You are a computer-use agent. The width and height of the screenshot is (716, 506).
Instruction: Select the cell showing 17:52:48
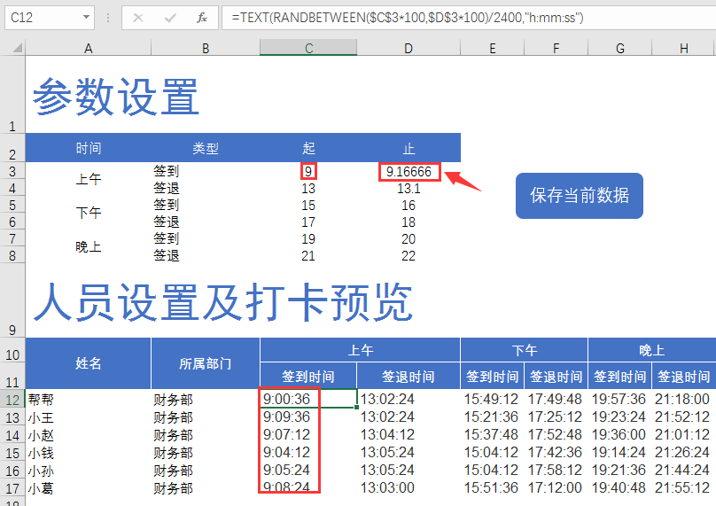[x=556, y=435]
